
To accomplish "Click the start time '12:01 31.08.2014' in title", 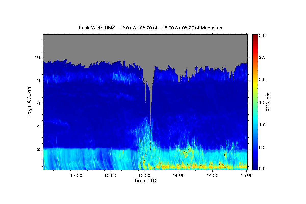I will 138,28.
